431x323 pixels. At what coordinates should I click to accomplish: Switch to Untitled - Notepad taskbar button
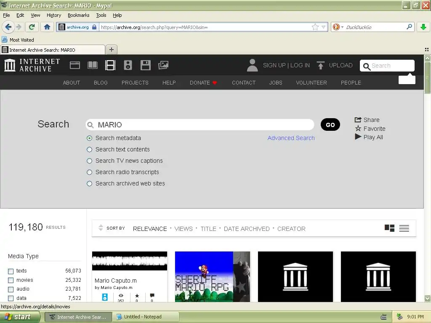[146, 317]
